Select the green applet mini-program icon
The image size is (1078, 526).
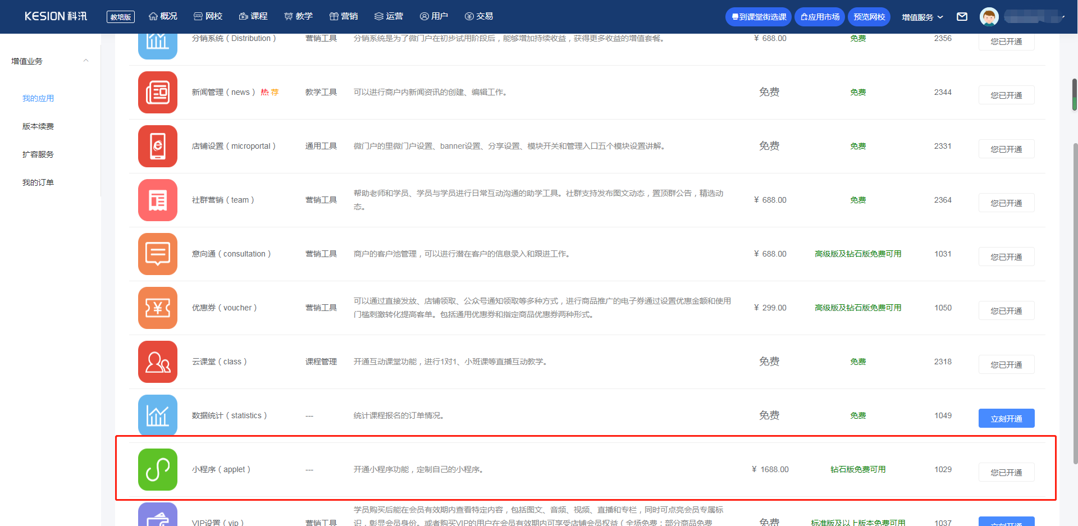coord(158,470)
